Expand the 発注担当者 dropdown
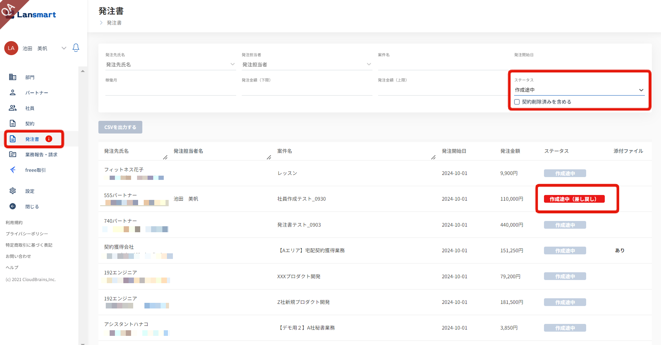This screenshot has width=661, height=345. (x=369, y=64)
